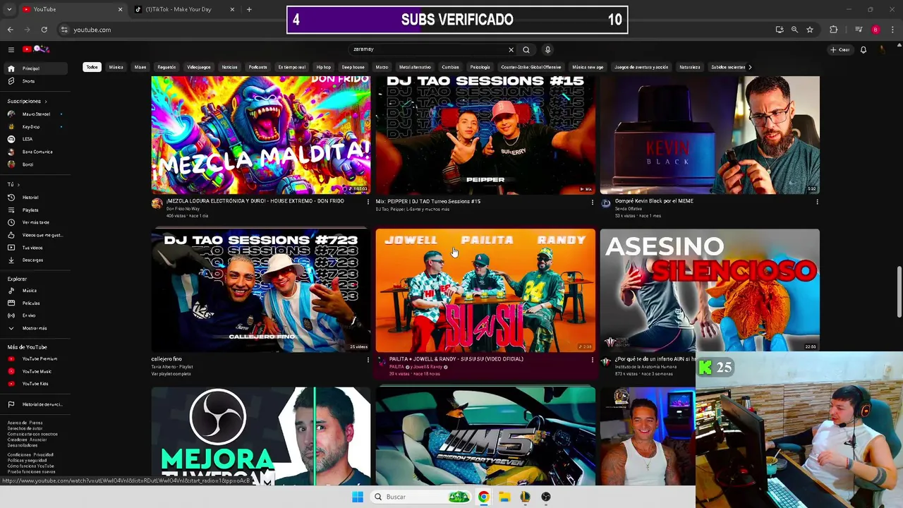Open YouTube Music link

[35, 371]
